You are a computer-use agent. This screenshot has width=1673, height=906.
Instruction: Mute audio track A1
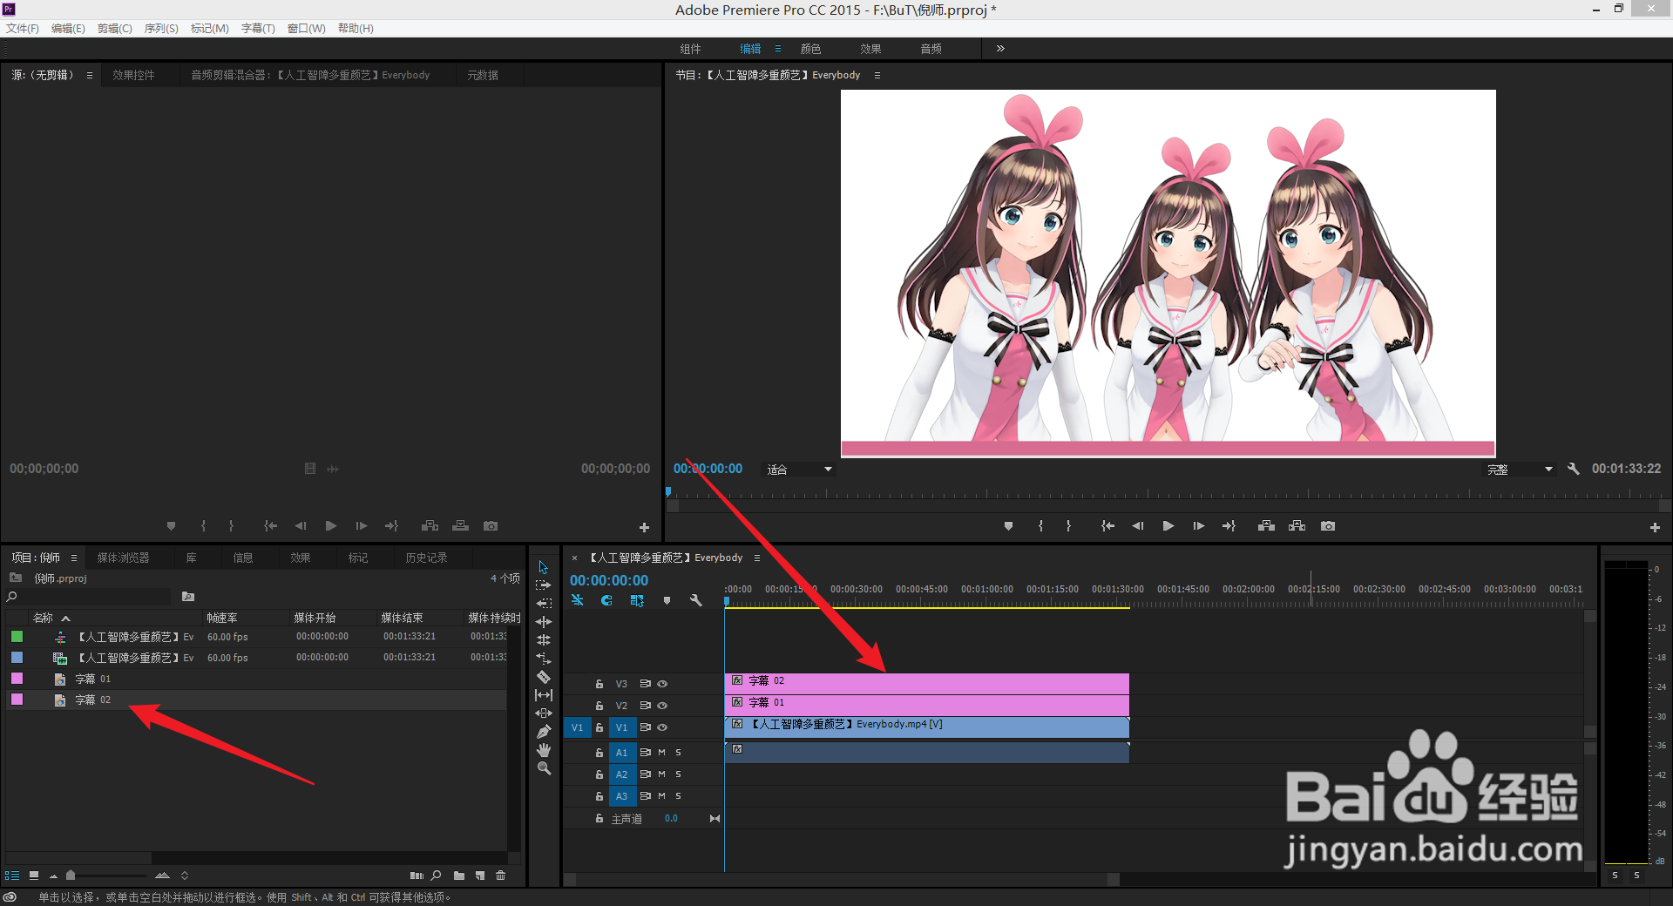[x=662, y=753]
